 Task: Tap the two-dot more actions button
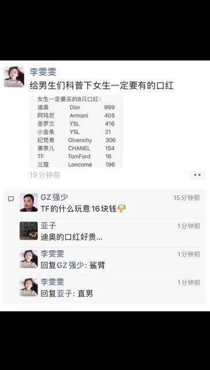tap(197, 175)
